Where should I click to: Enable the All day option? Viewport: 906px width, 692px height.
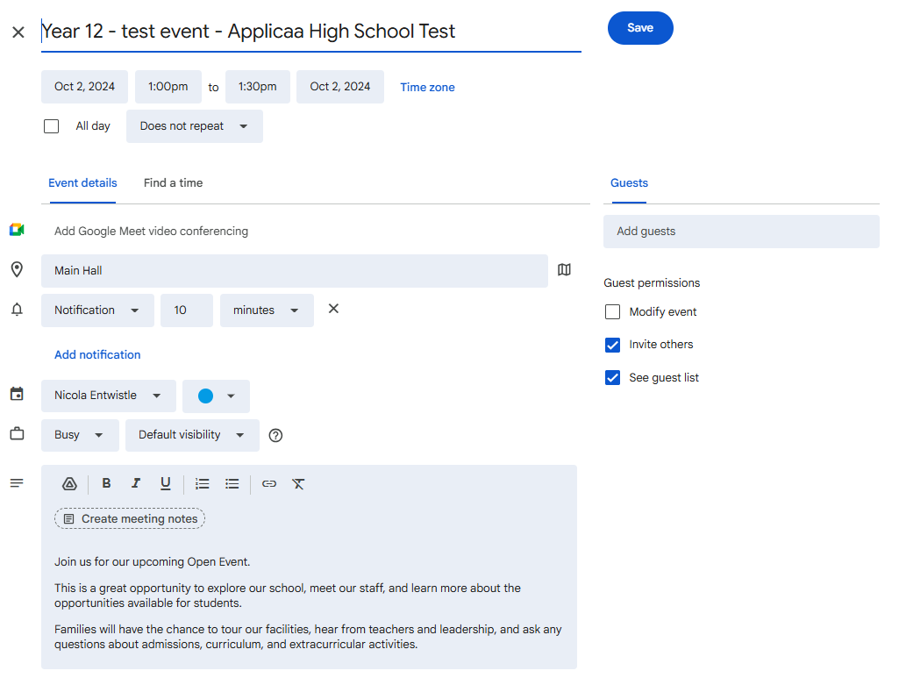(51, 125)
